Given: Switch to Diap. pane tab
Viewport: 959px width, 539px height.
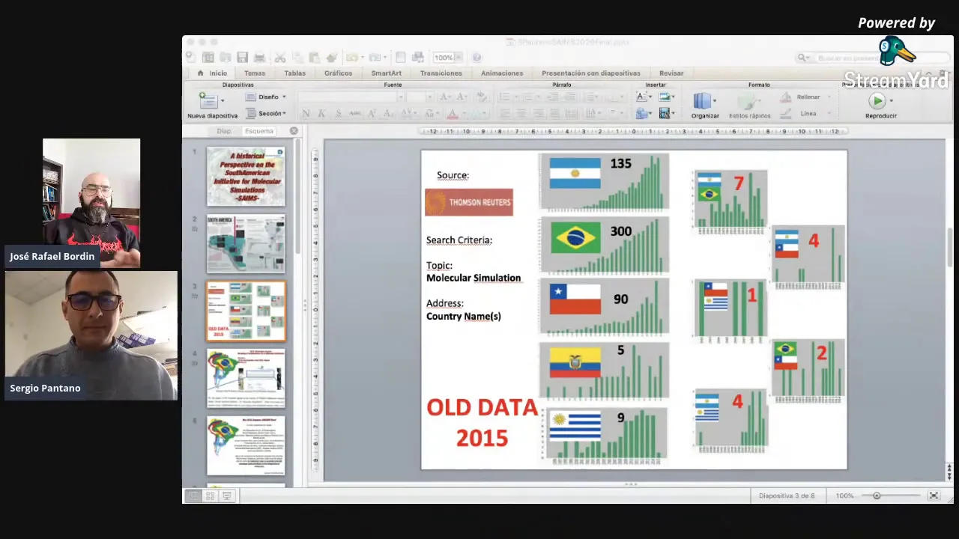Looking at the screenshot, I should pyautogui.click(x=224, y=131).
